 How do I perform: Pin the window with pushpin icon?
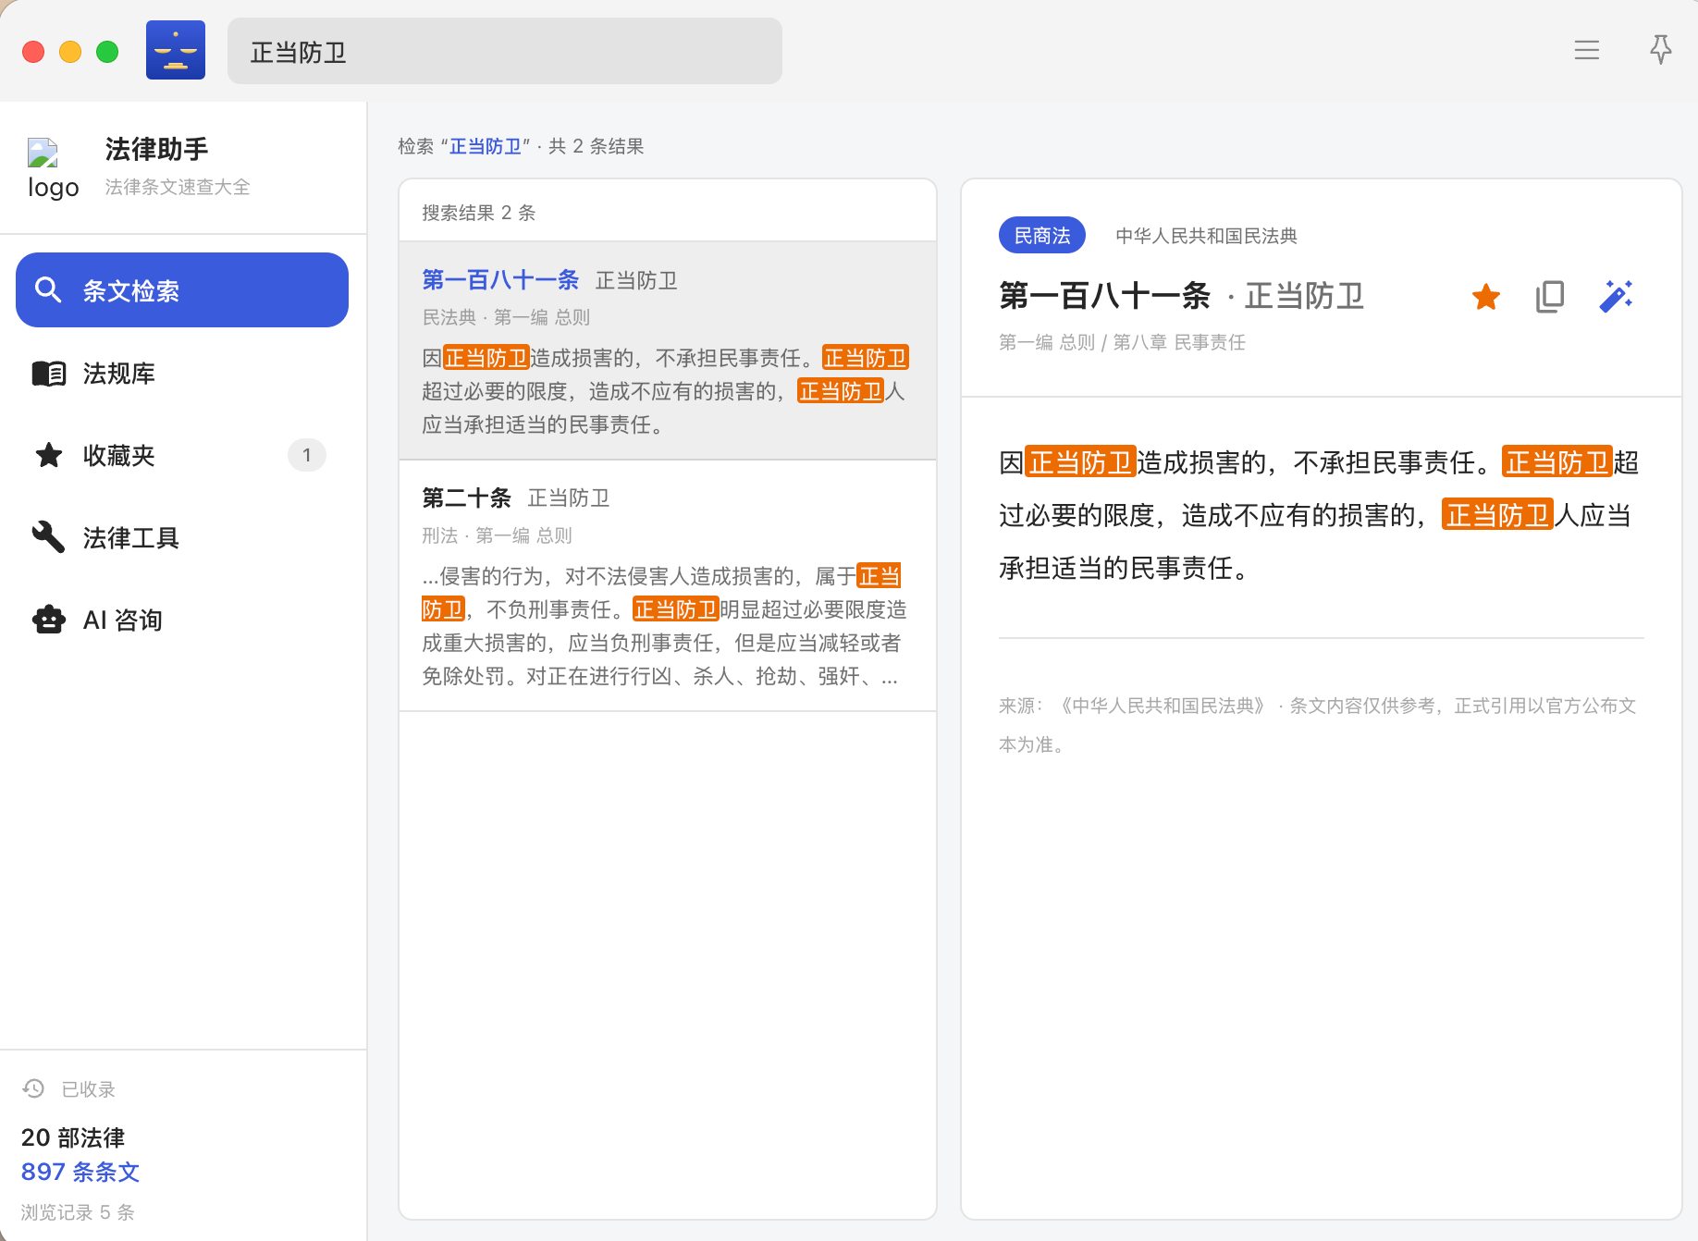(x=1661, y=50)
